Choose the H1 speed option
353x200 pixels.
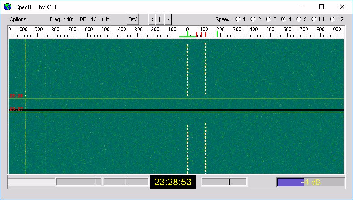[314, 19]
